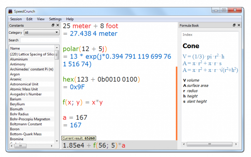This screenshot has height=157, width=251.
Task: Select {220} Lattice Spacing of Silicon constant
Action: (32, 54)
